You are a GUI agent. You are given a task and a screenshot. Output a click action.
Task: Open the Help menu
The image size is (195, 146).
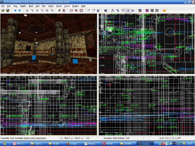tap(83, 6)
